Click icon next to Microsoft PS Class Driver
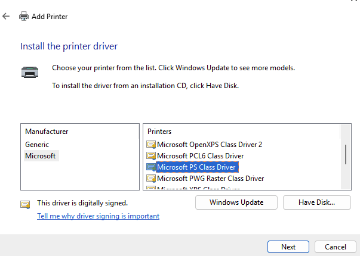This screenshot has height=256, width=360. point(150,167)
